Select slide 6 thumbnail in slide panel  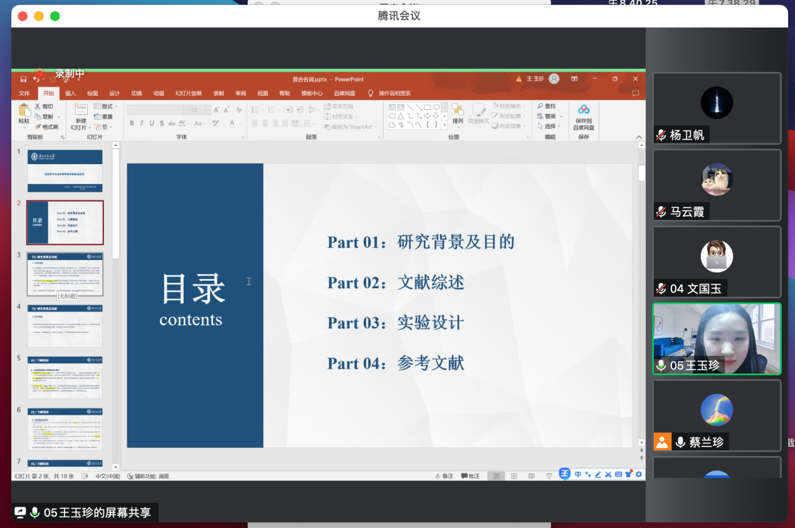click(x=65, y=429)
